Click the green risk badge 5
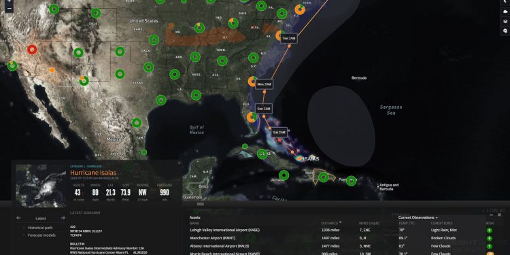 coord(489,231)
